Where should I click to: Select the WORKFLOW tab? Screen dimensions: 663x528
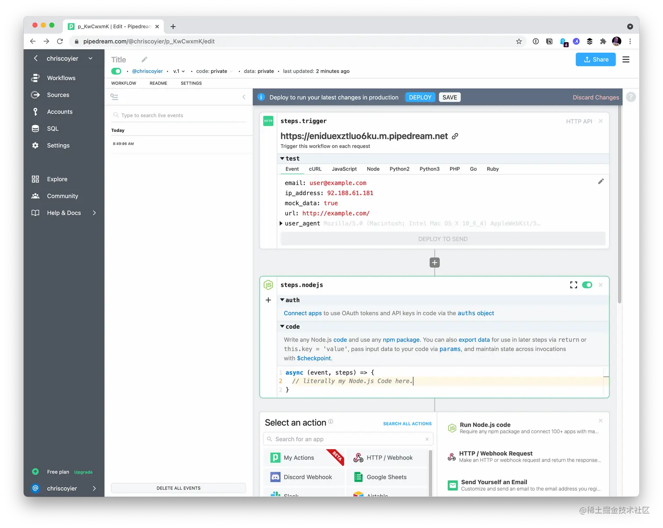click(124, 83)
